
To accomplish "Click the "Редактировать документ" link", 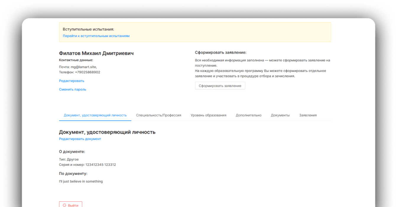I will pos(80,139).
